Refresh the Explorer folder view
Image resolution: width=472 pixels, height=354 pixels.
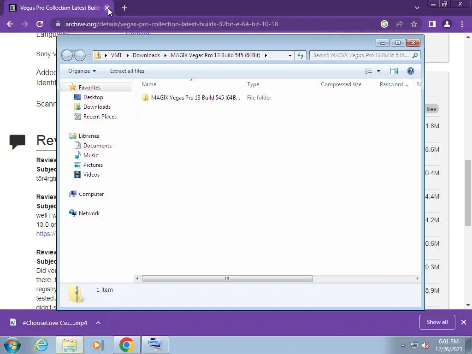301,55
